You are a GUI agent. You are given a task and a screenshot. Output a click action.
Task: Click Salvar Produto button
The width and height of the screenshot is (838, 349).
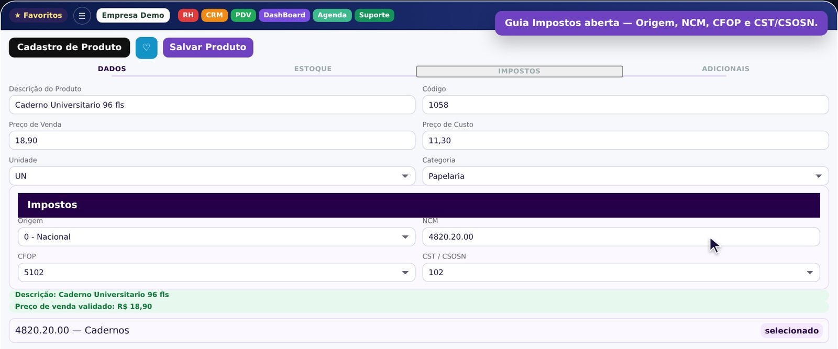tap(208, 48)
